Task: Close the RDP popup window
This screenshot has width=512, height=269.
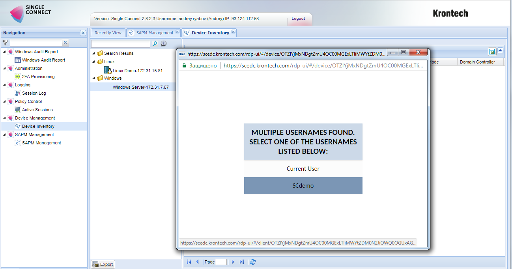Action: pos(419,52)
